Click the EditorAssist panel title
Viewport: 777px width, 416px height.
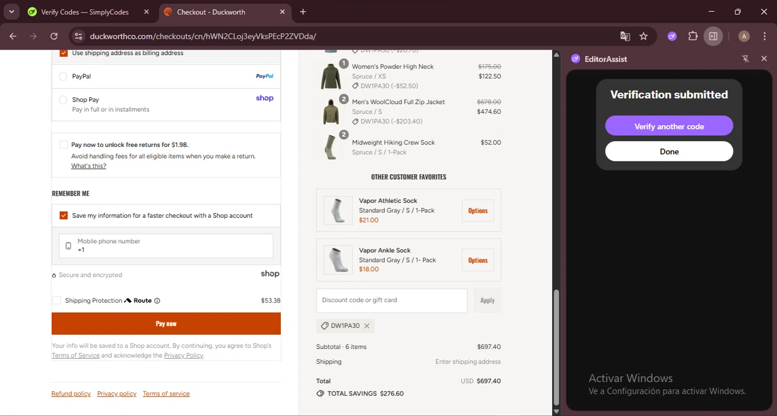(x=606, y=59)
